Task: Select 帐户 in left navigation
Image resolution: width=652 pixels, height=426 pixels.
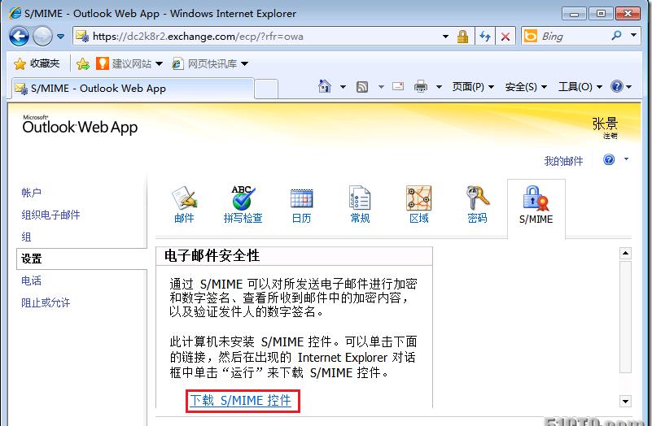Action: pyautogui.click(x=31, y=193)
